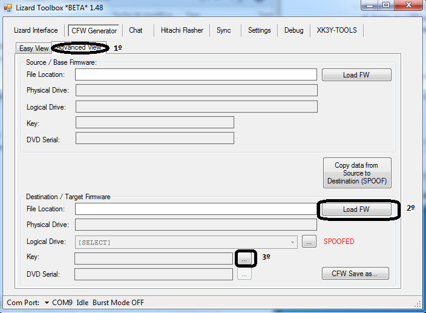Click the Lizard Toolbox app icon in title bar
The image size is (426, 313).
[8, 8]
